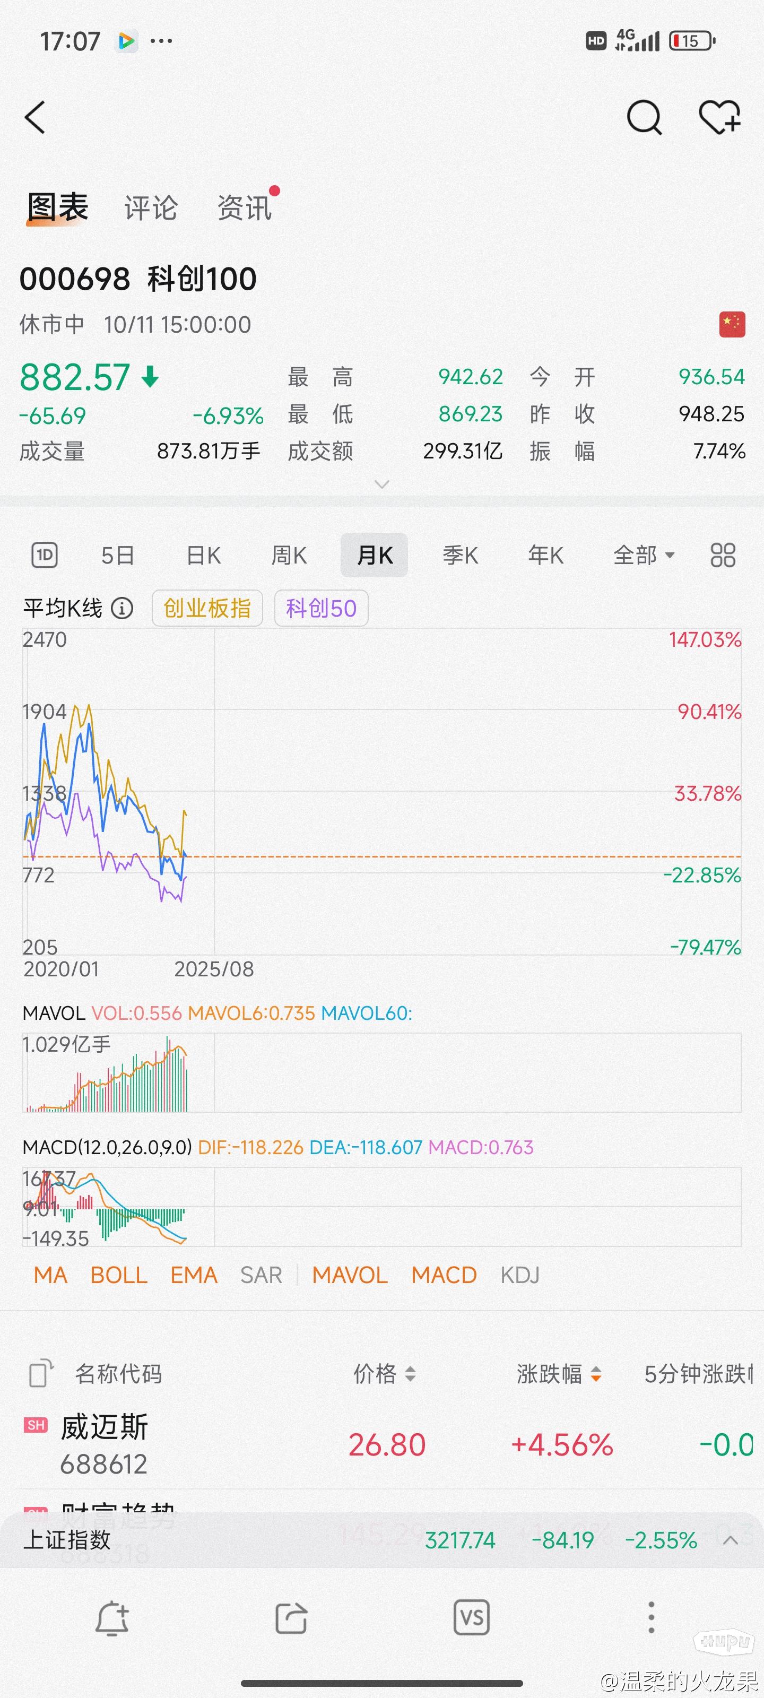Tap 上证指数 index ticker bar
764x1698 pixels.
point(381,1540)
